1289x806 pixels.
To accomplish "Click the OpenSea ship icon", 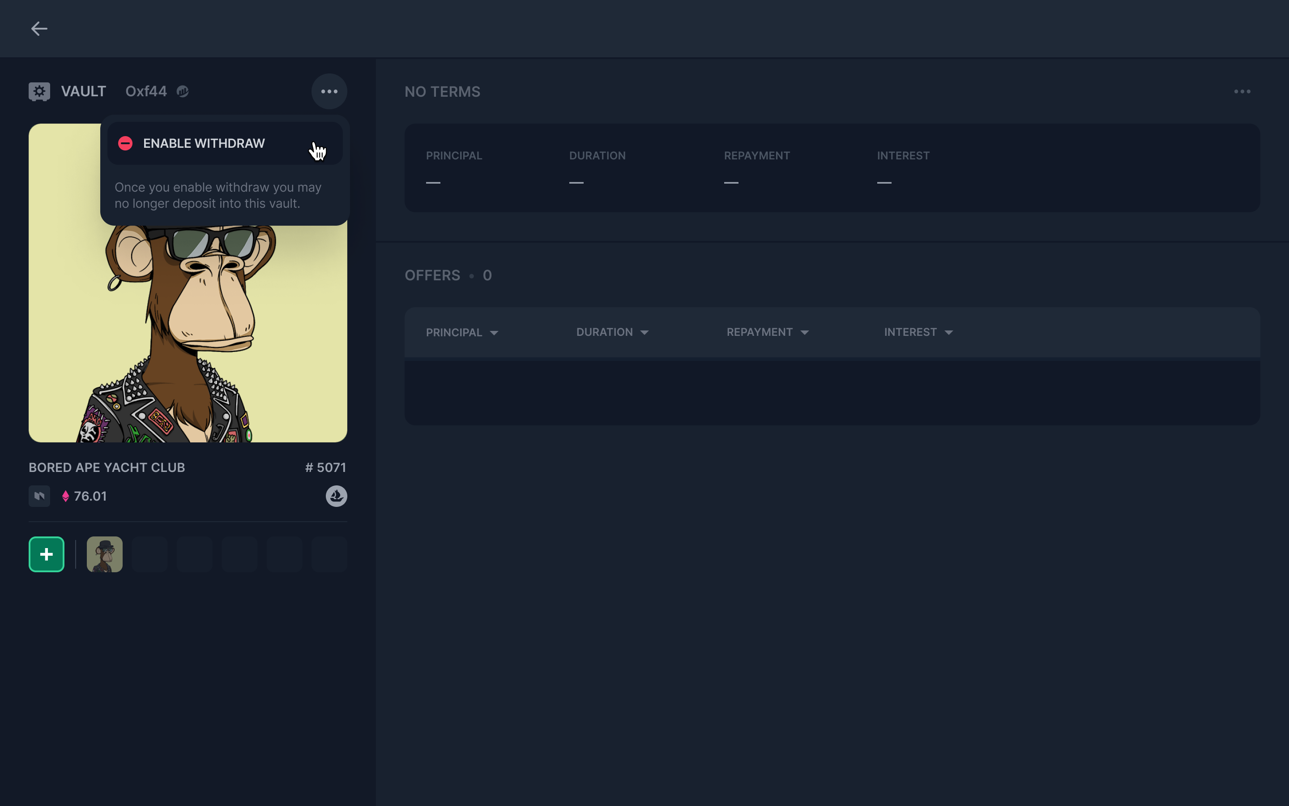I will point(336,496).
